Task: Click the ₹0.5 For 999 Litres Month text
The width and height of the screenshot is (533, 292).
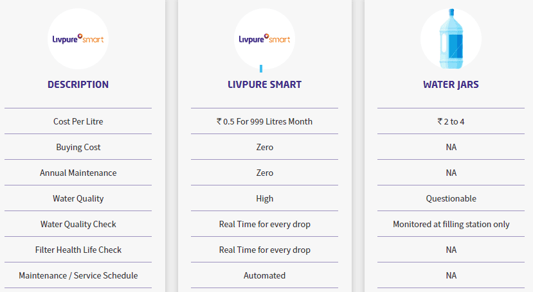Action: 264,121
